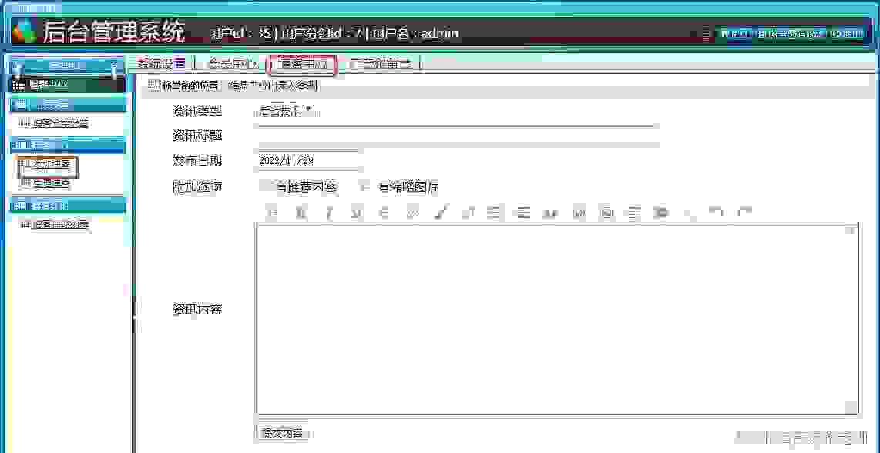
Task: Click the redo arrow in editor toolbar
Action: [744, 212]
